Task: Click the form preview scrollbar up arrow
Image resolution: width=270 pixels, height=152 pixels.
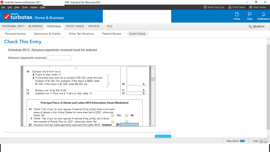Action: pyautogui.click(x=153, y=68)
